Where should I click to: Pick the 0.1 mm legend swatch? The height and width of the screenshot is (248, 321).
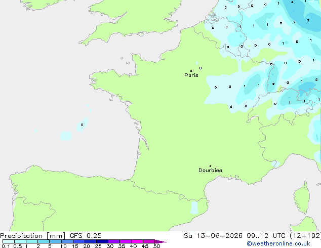coord(9,241)
